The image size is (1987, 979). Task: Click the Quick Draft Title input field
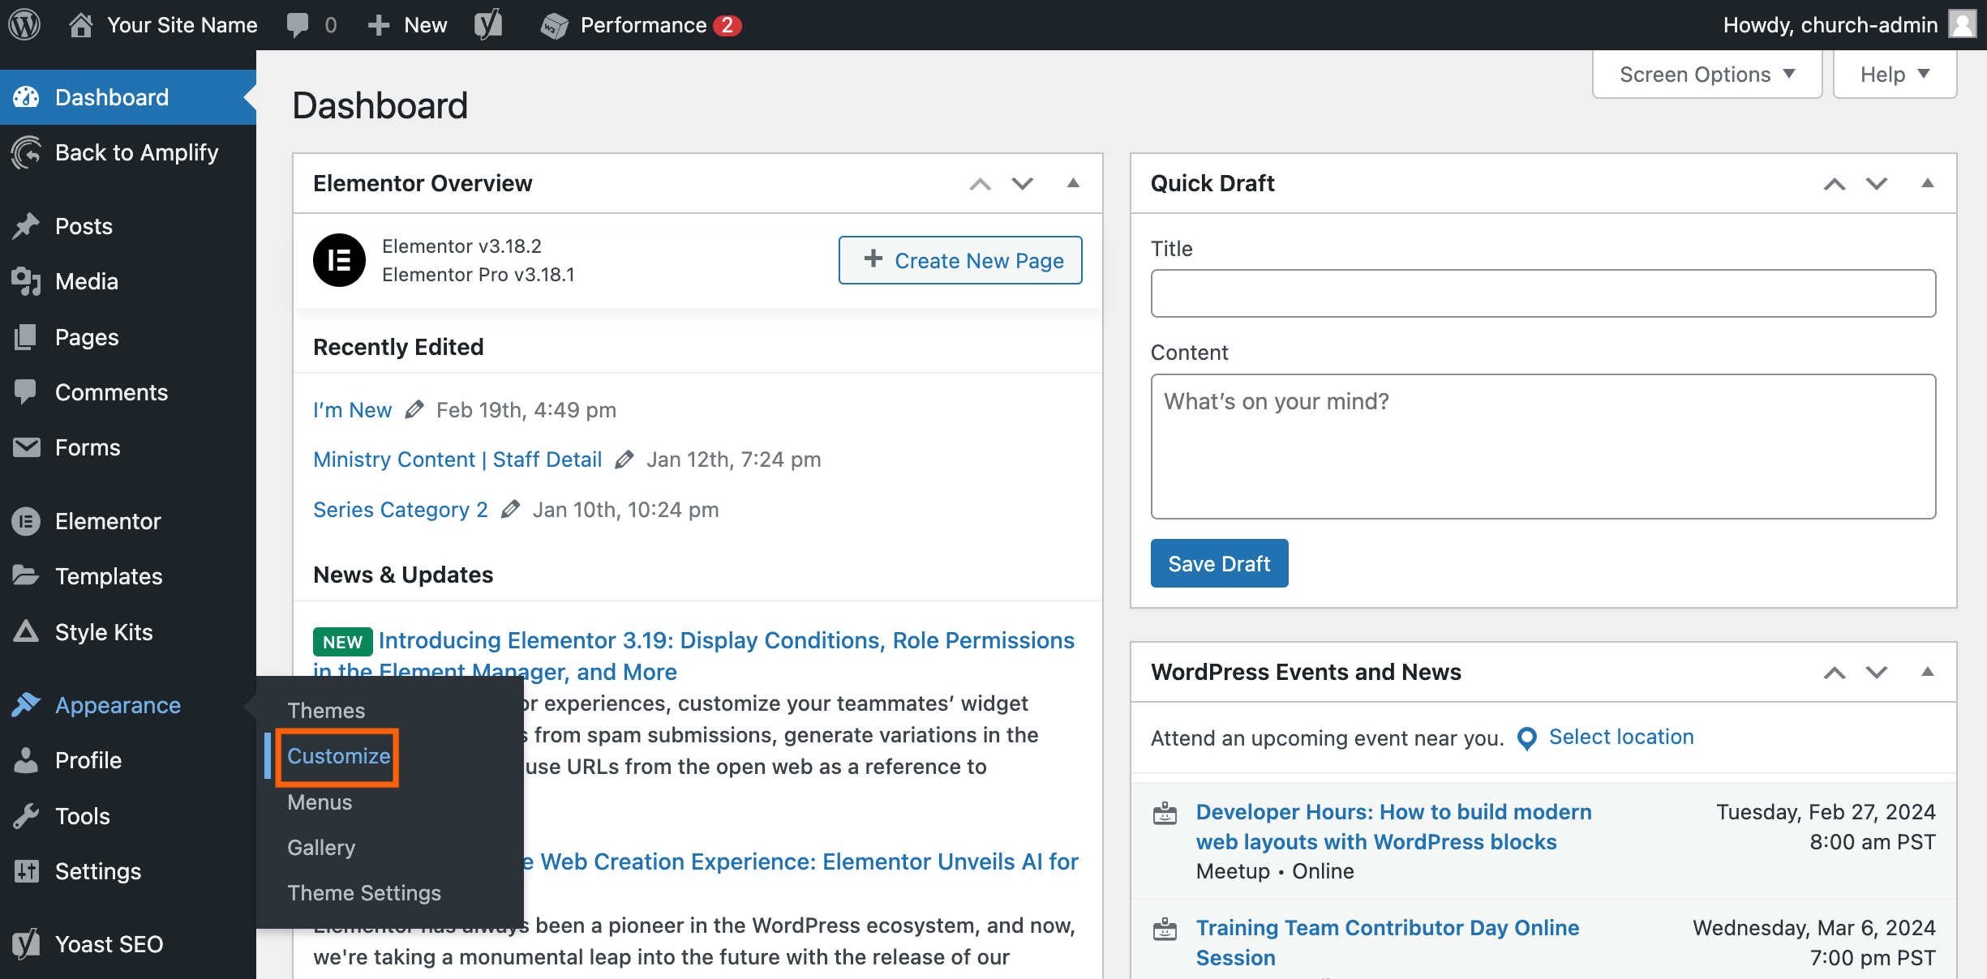point(1543,293)
